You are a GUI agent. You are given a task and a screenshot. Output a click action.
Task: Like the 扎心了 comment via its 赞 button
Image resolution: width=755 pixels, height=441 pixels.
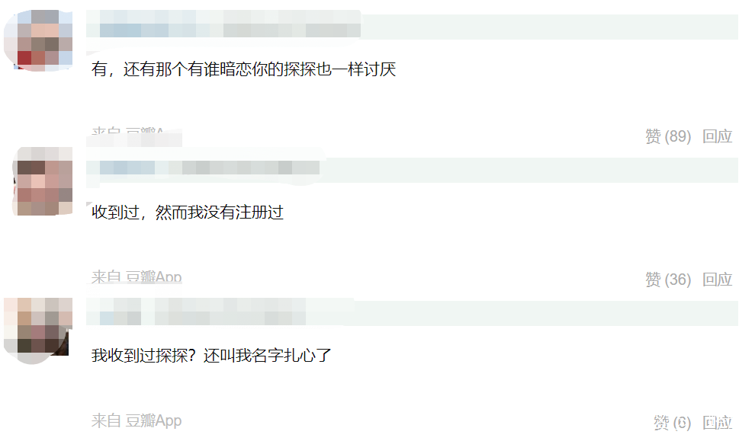pyautogui.click(x=672, y=423)
